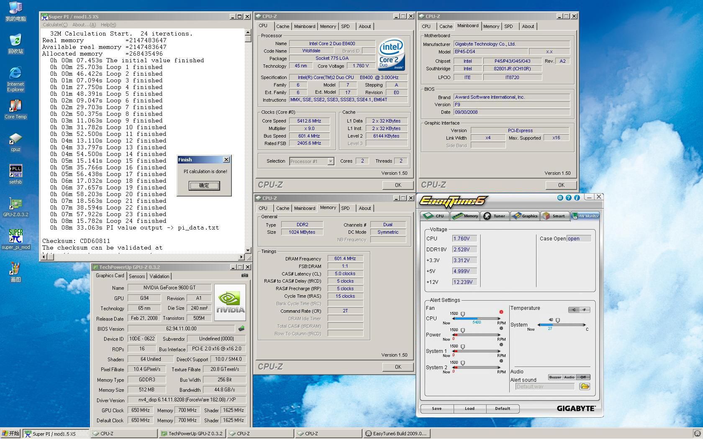
Task: Click the Super PI vertical scrollbar down arrow
Action: tap(248, 250)
